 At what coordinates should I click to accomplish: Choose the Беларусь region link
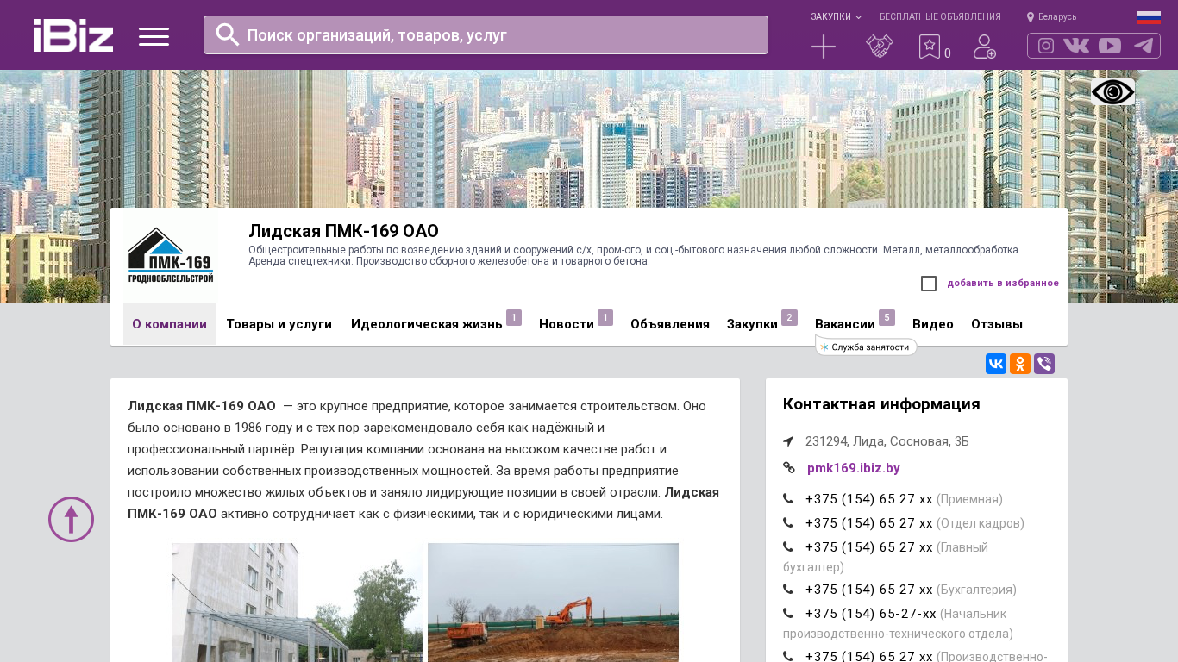click(x=1057, y=17)
